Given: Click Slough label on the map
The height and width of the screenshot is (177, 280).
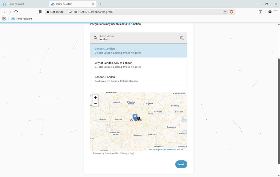Looking at the screenshot, I should [x=103, y=119].
